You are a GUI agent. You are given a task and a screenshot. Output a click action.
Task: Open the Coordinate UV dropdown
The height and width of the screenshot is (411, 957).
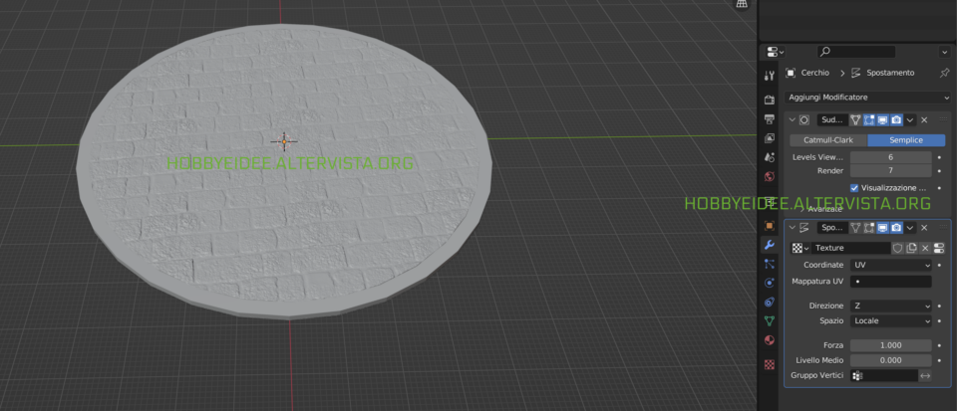point(891,266)
